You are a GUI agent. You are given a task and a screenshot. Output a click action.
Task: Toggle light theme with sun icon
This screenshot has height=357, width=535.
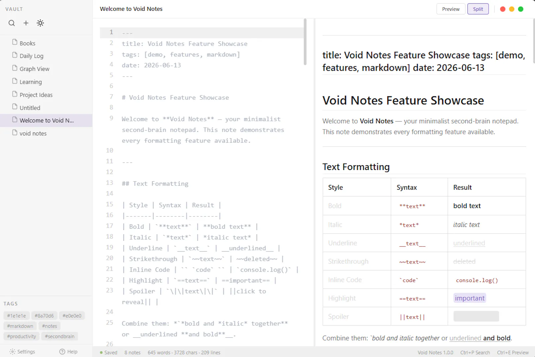click(x=40, y=23)
